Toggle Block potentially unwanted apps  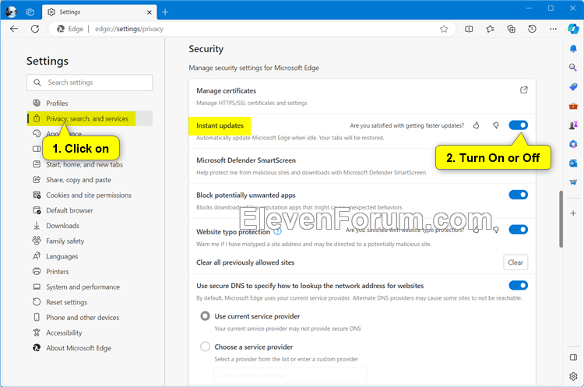pyautogui.click(x=518, y=195)
